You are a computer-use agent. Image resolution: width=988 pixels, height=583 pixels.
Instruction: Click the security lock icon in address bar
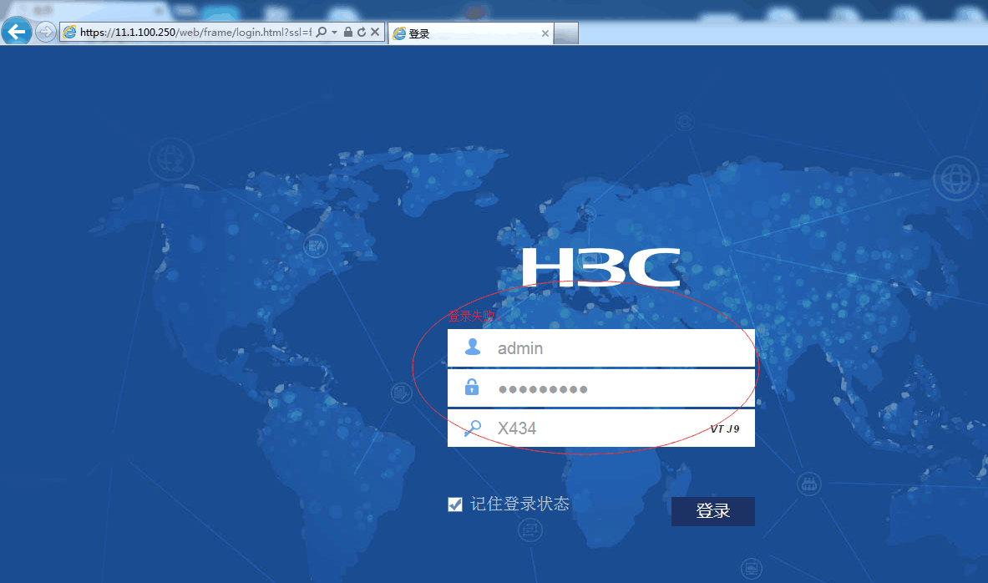click(x=347, y=32)
